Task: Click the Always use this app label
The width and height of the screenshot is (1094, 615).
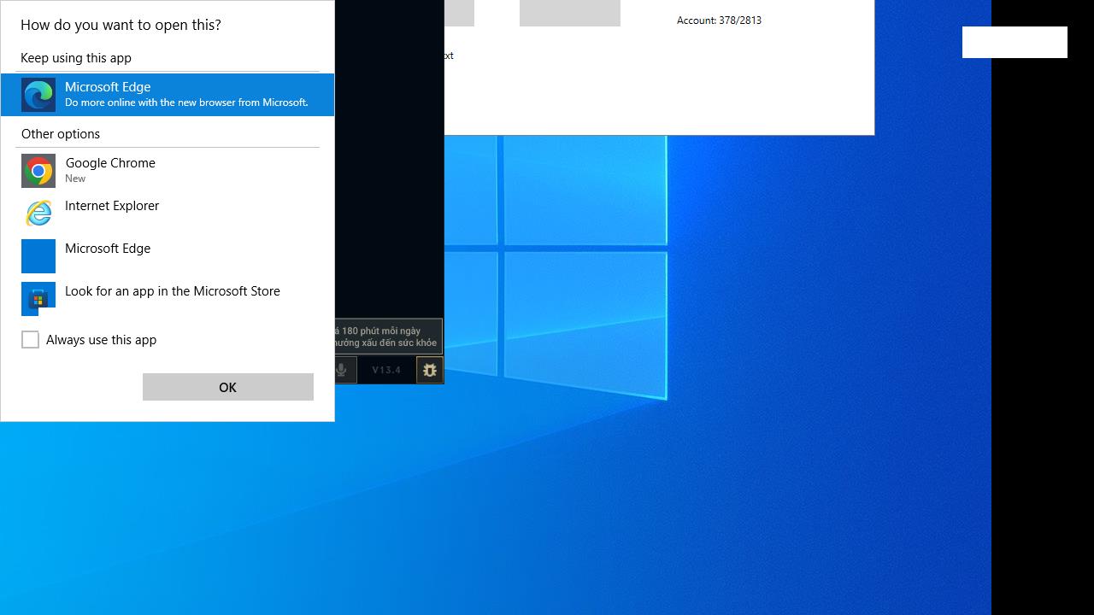Action: (x=101, y=340)
